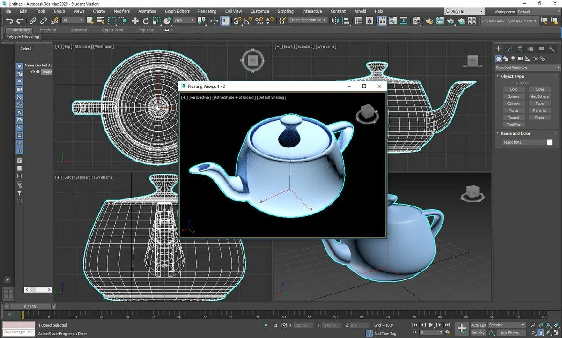The image size is (562, 338).
Task: Open the Layer Explorer icon
Action: coord(370,21)
